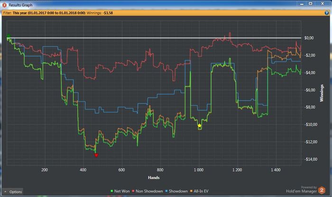Click the $0,00 axis label
The height and width of the screenshot is (197, 332).
pyautogui.click(x=309, y=38)
